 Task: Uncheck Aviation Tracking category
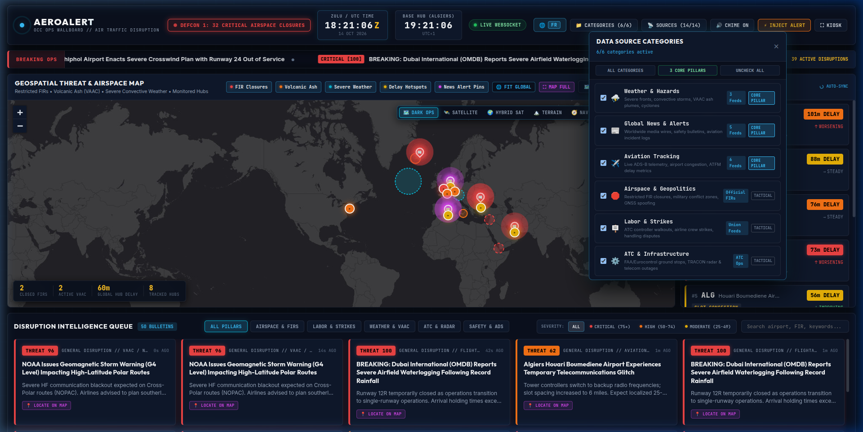tap(603, 163)
